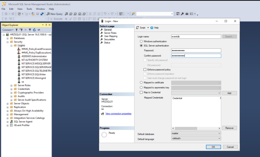
Task: Expand the Databases tree node
Action: (x=8, y=38)
